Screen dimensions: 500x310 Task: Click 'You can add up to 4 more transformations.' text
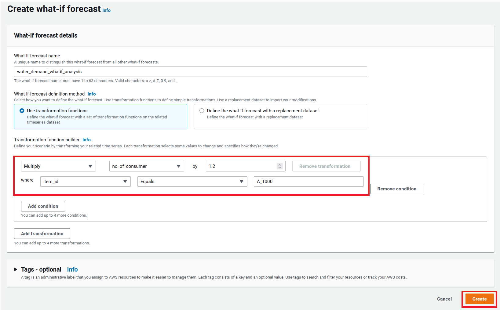point(52,243)
